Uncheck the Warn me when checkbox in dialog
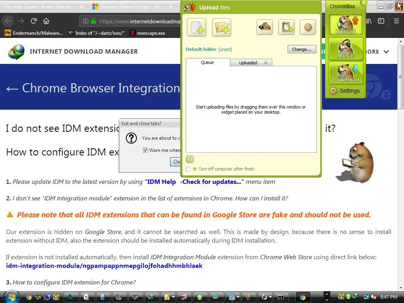The image size is (404, 303). tap(145, 150)
